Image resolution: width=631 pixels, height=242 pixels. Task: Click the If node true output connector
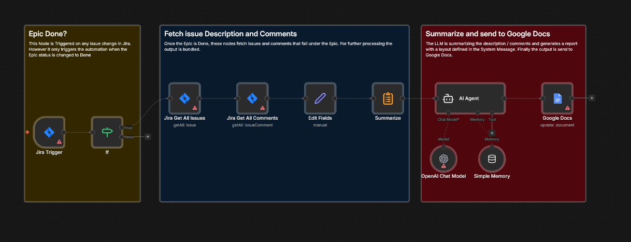122,127
